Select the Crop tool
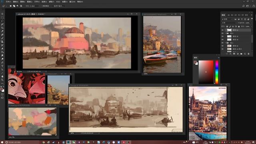 pyautogui.click(x=2, y=28)
